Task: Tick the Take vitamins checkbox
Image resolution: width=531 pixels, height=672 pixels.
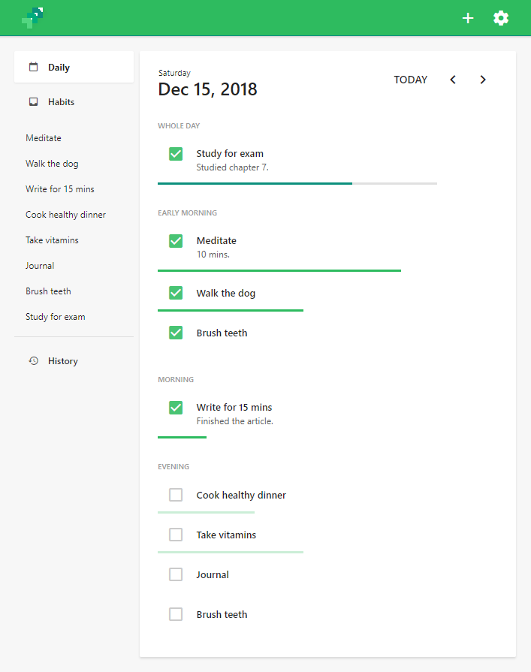Action: pos(176,535)
